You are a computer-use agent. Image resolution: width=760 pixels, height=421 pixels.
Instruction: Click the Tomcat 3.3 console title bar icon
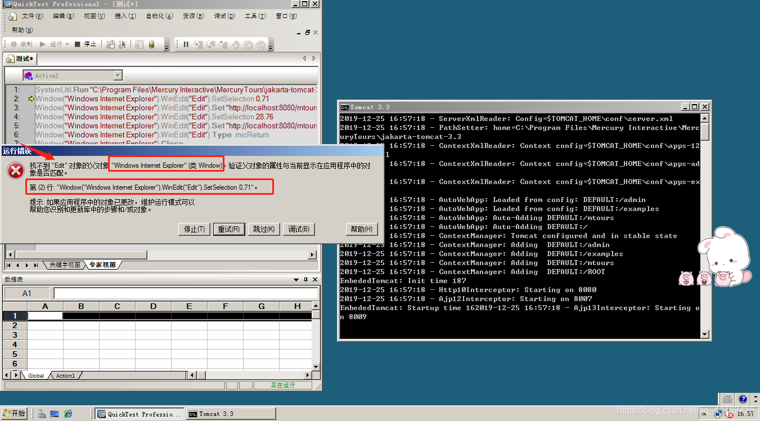[x=344, y=107]
